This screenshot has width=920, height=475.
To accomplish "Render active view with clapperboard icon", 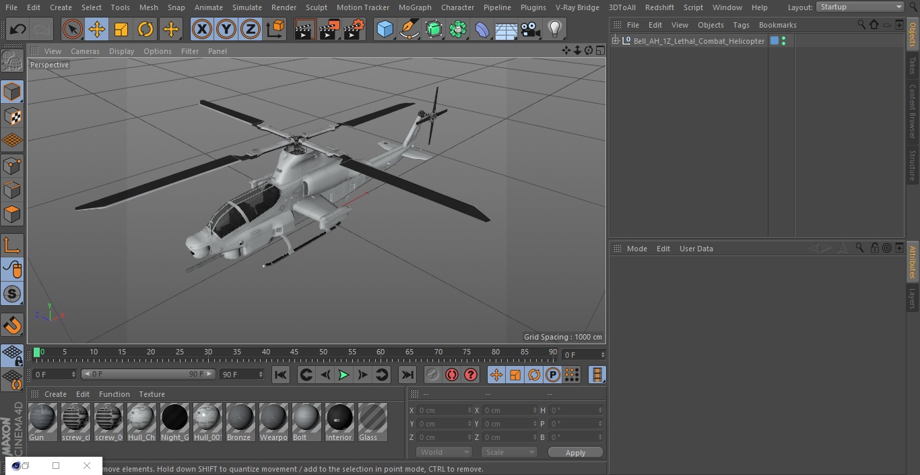I will point(305,30).
